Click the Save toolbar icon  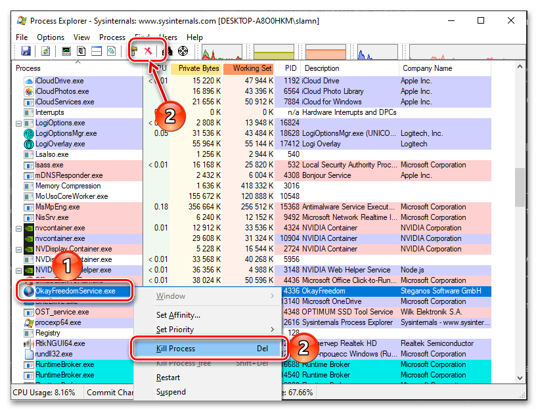point(26,51)
